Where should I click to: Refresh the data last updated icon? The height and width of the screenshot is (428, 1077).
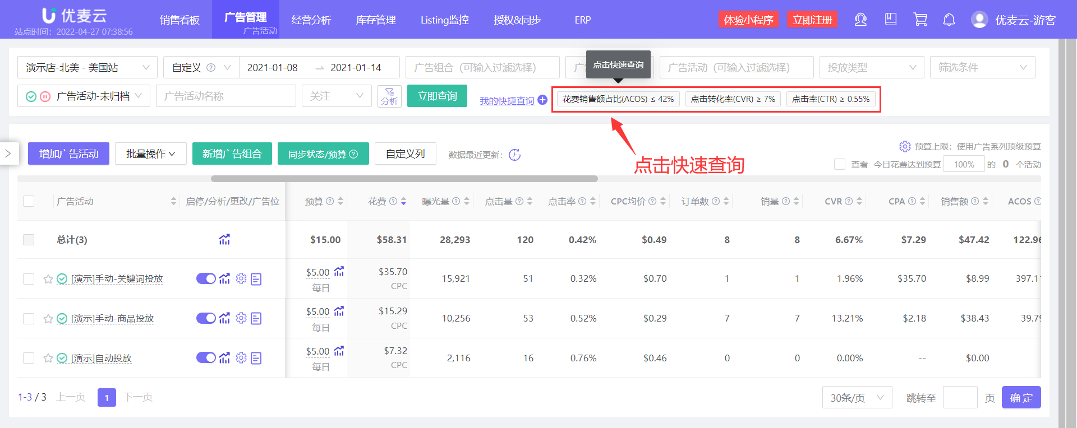514,155
